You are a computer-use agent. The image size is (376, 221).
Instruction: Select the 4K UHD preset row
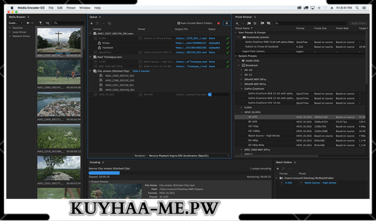point(300,117)
